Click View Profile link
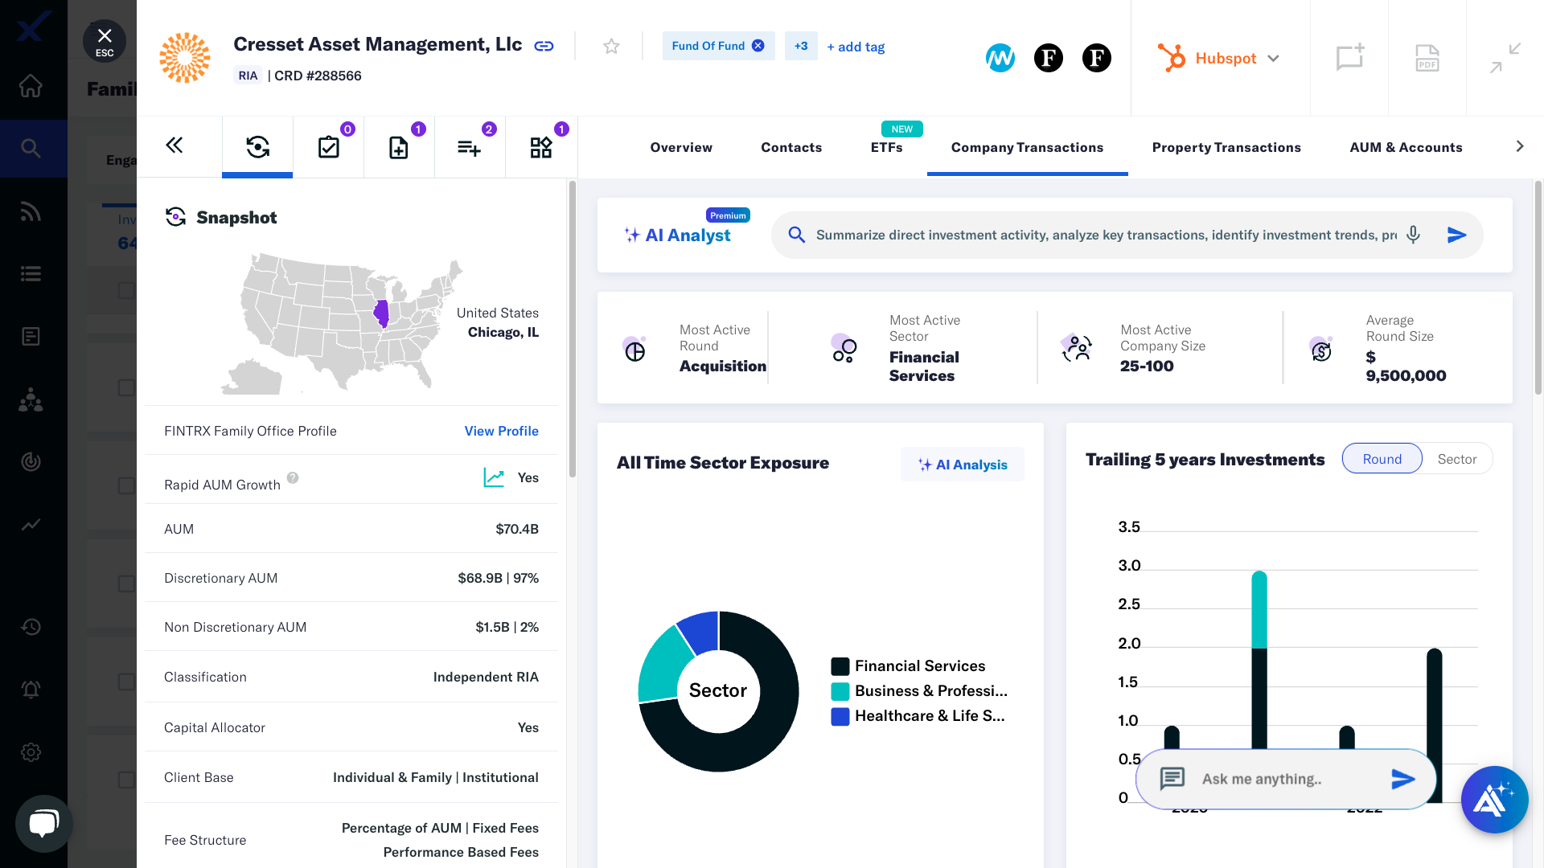The width and height of the screenshot is (1544, 868). (501, 431)
